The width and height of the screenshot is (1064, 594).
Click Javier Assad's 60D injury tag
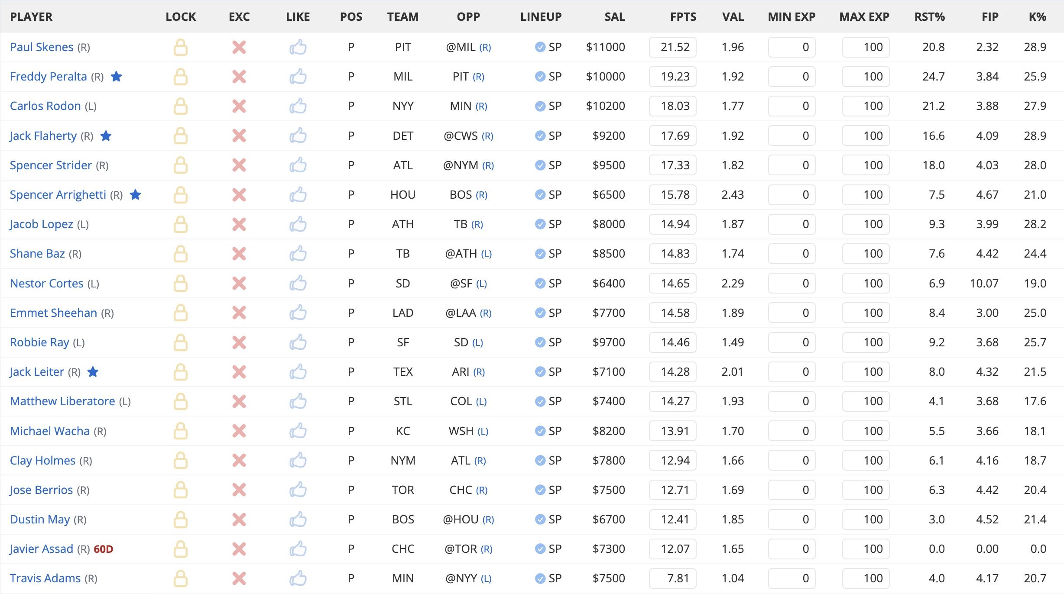tap(104, 549)
